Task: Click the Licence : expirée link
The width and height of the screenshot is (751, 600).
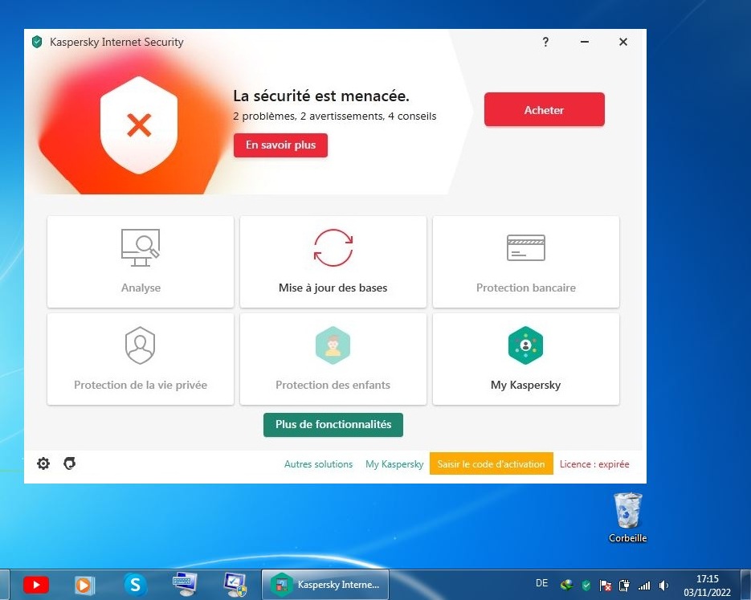Action: tap(594, 464)
